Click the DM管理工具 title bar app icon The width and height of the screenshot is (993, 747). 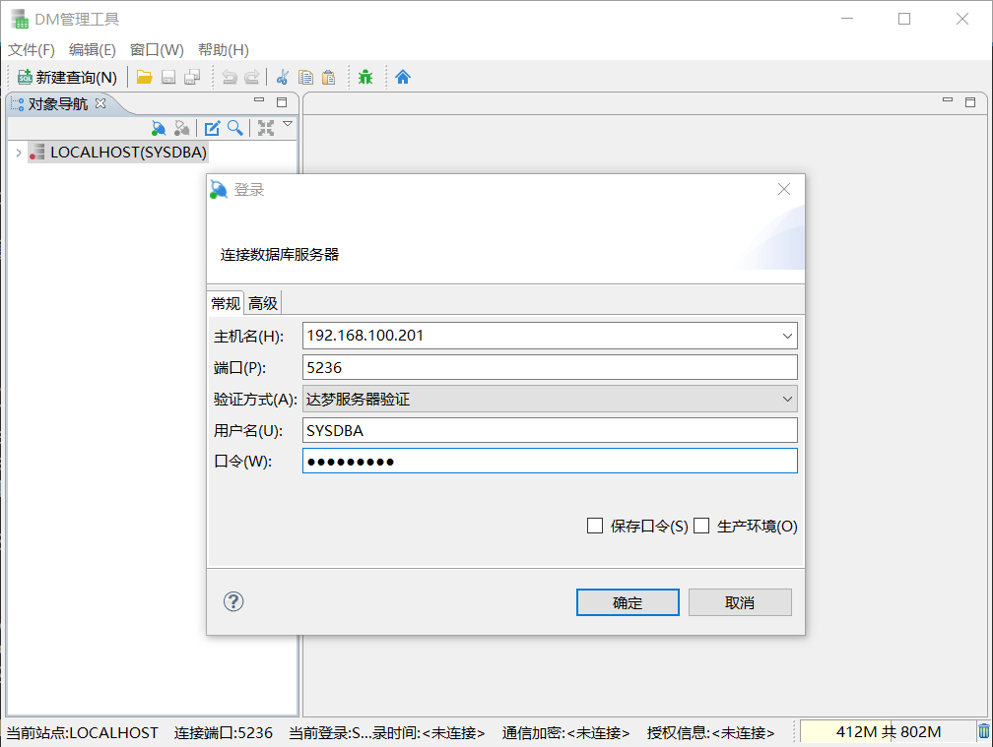point(20,19)
